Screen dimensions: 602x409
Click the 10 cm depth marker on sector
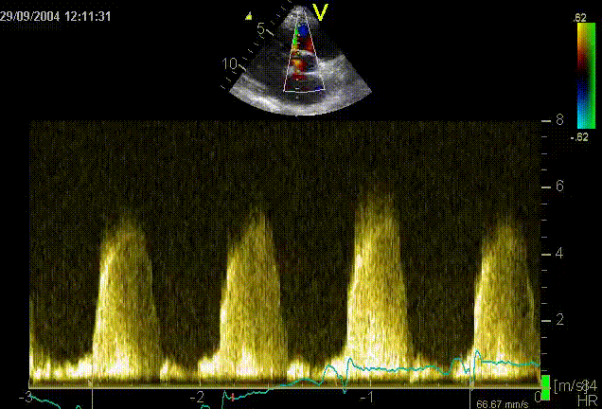pos(229,64)
